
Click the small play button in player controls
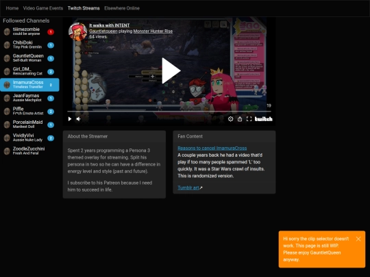[70, 119]
